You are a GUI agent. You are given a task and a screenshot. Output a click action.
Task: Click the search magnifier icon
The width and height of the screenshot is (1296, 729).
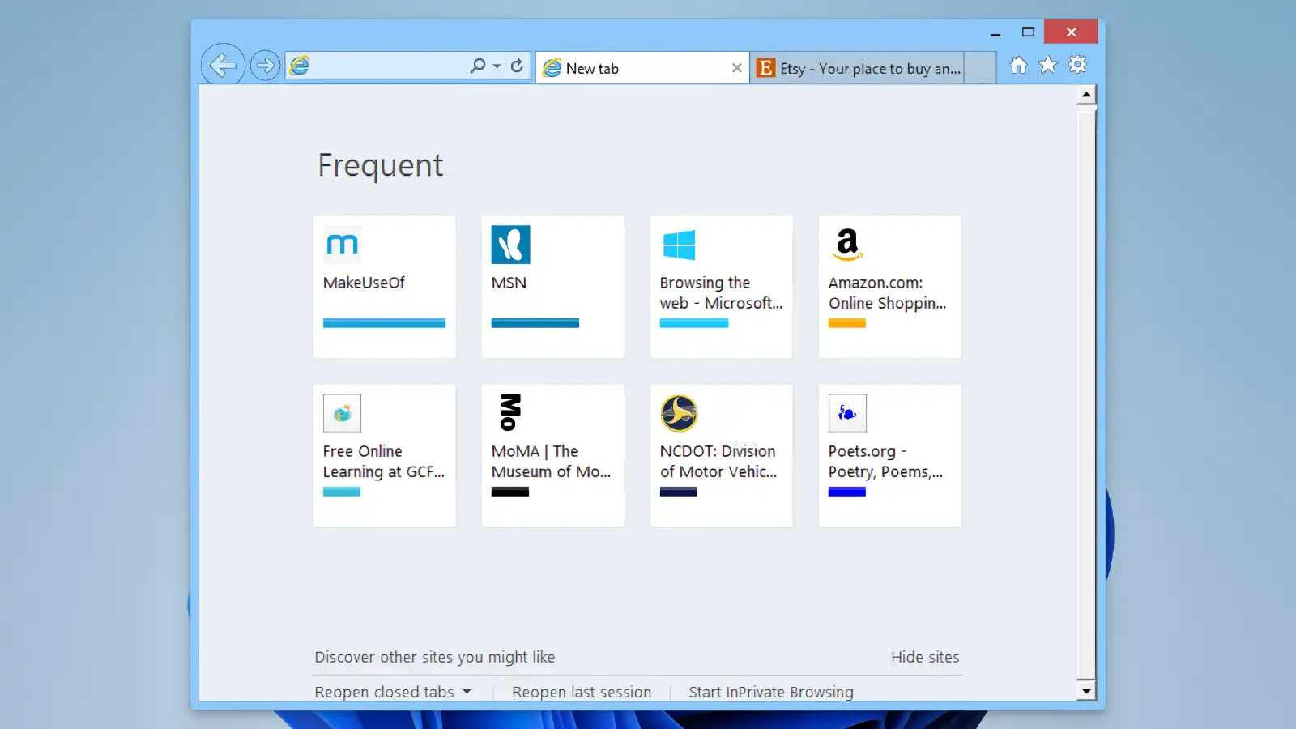(x=476, y=65)
